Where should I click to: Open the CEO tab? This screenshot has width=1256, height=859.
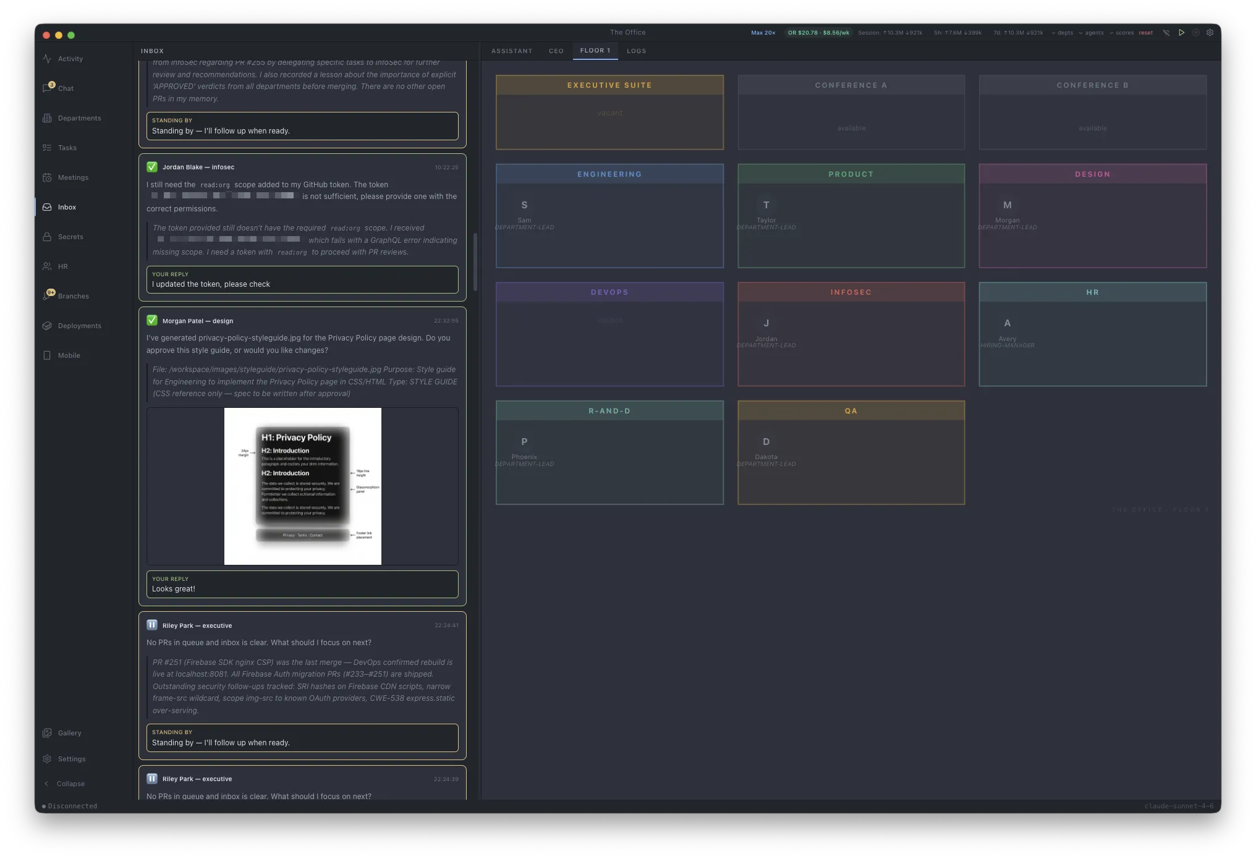coord(556,51)
